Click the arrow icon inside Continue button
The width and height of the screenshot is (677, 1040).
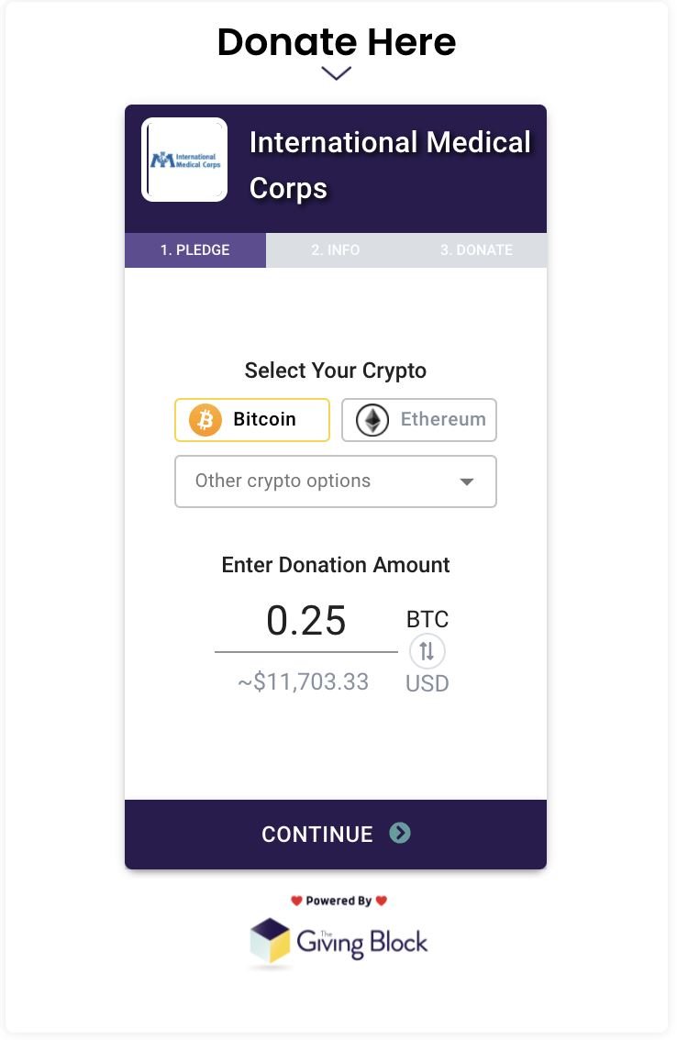coord(400,833)
